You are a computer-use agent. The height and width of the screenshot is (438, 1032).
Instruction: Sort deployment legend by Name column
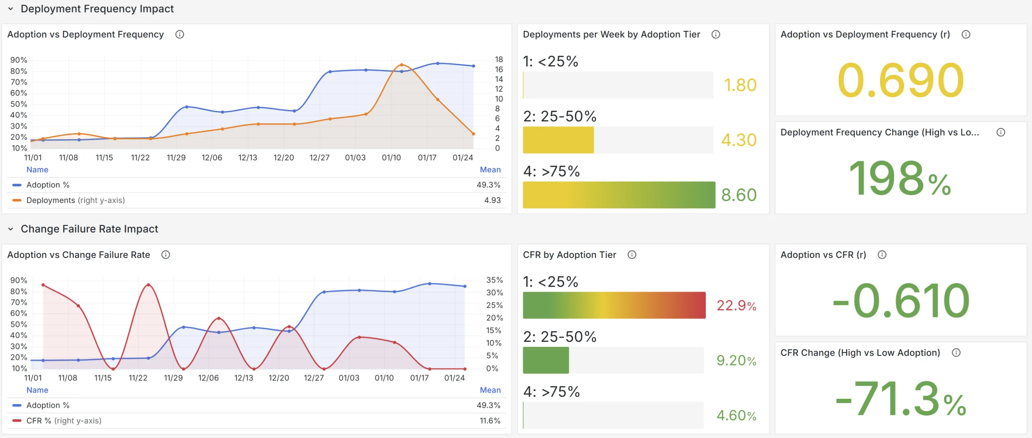37,170
